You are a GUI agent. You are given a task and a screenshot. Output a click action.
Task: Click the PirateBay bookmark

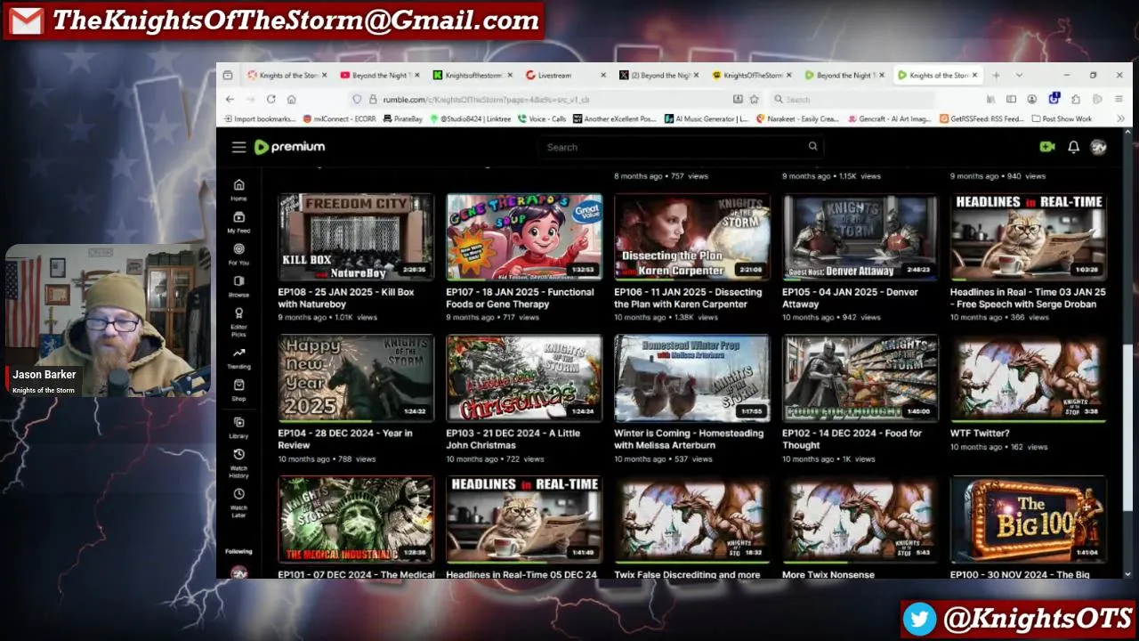click(402, 118)
